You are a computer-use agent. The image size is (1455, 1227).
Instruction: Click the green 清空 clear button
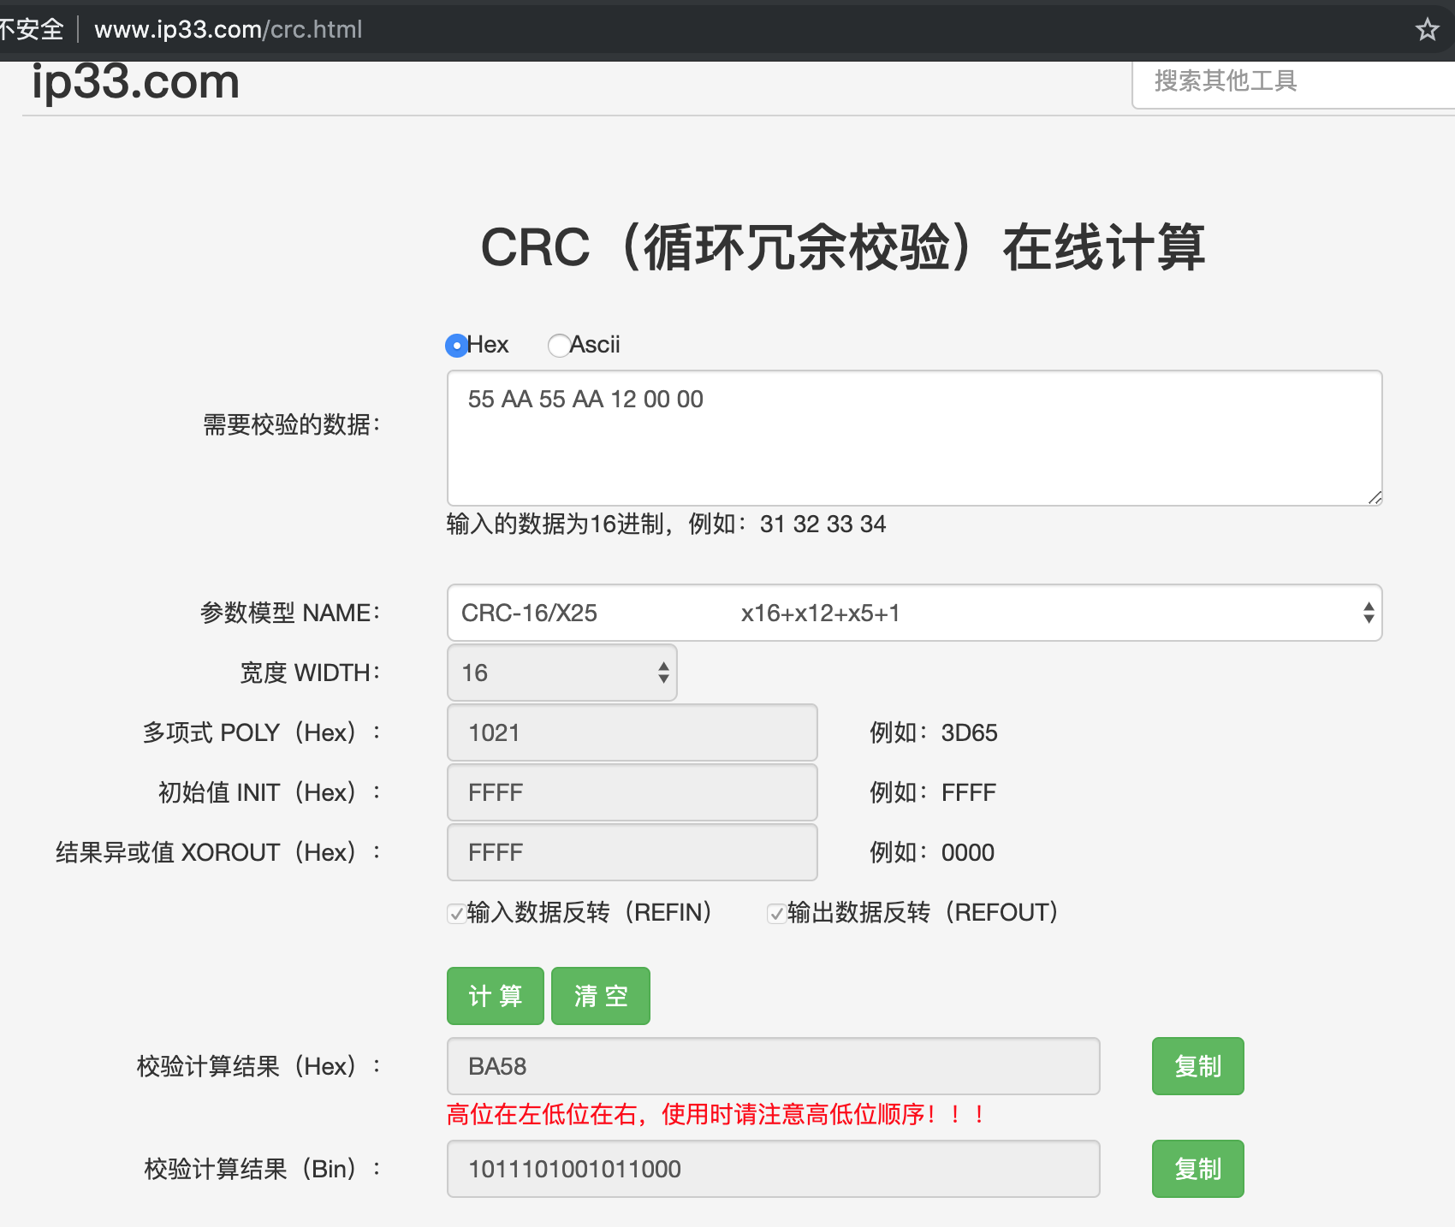[600, 996]
